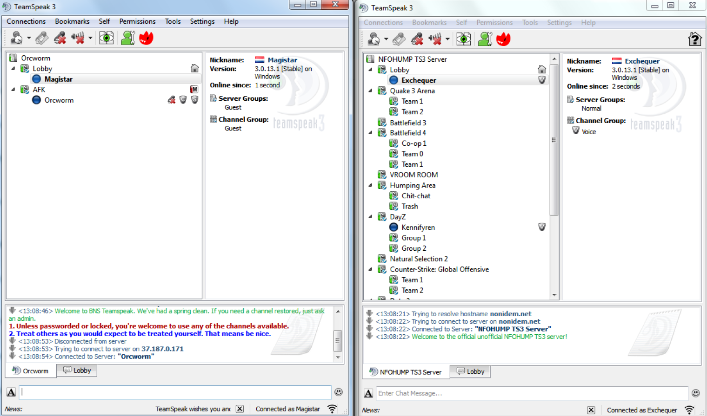Click Voice group shield in Exchequer info panel
This screenshot has height=416, width=707.
(x=576, y=131)
